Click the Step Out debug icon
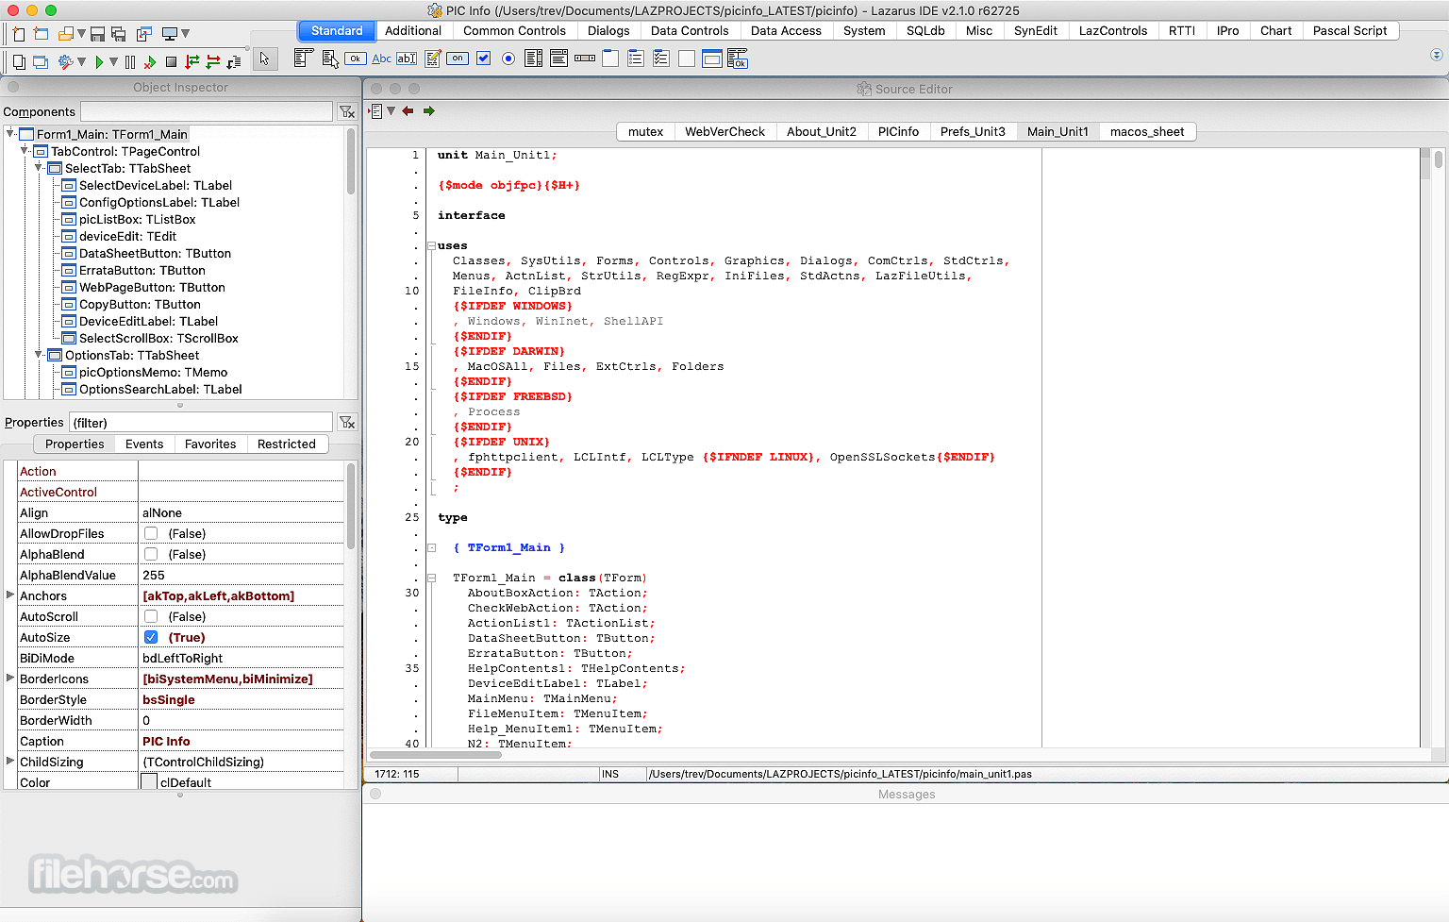1449x922 pixels. coord(234,62)
